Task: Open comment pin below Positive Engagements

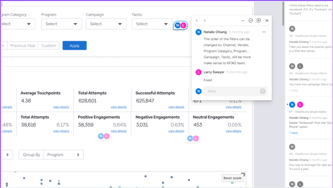Action: coord(104,136)
